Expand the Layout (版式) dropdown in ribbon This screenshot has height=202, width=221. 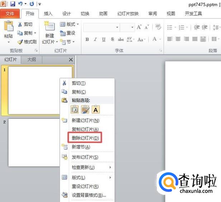[69, 24]
